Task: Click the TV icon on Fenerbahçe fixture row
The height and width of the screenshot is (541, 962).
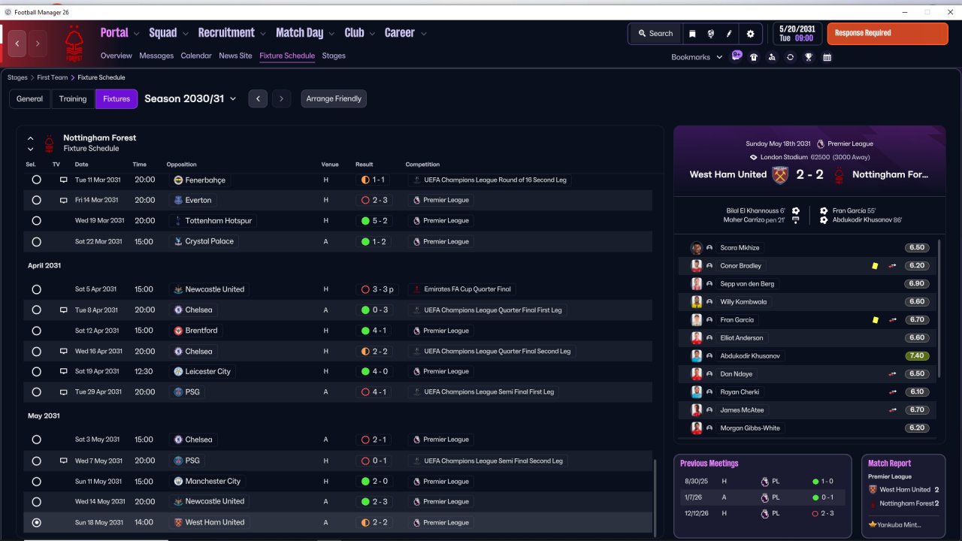Action: (64, 180)
